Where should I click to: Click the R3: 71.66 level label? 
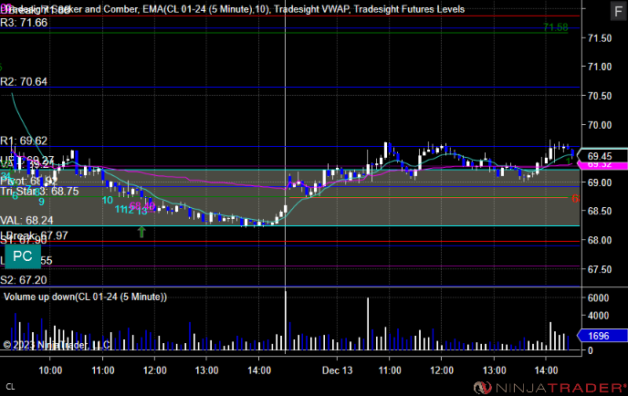24,23
